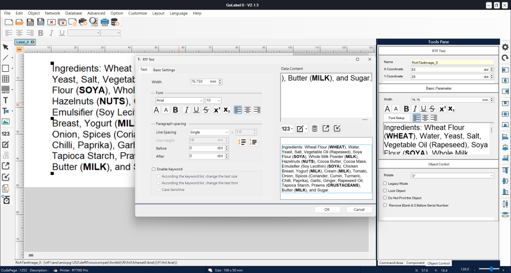Select center alignment in RTF Text dialog
This screenshot has width=511, height=273.
pos(248,110)
